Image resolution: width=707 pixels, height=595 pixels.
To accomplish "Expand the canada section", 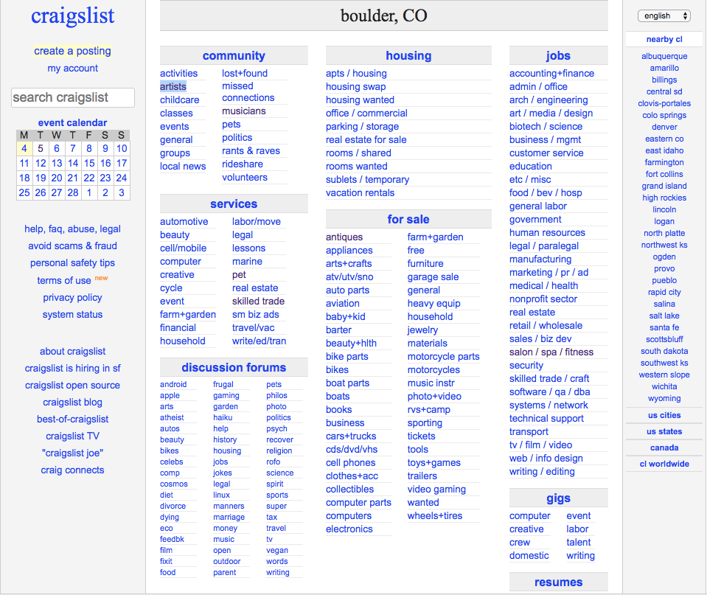I will [x=664, y=448].
